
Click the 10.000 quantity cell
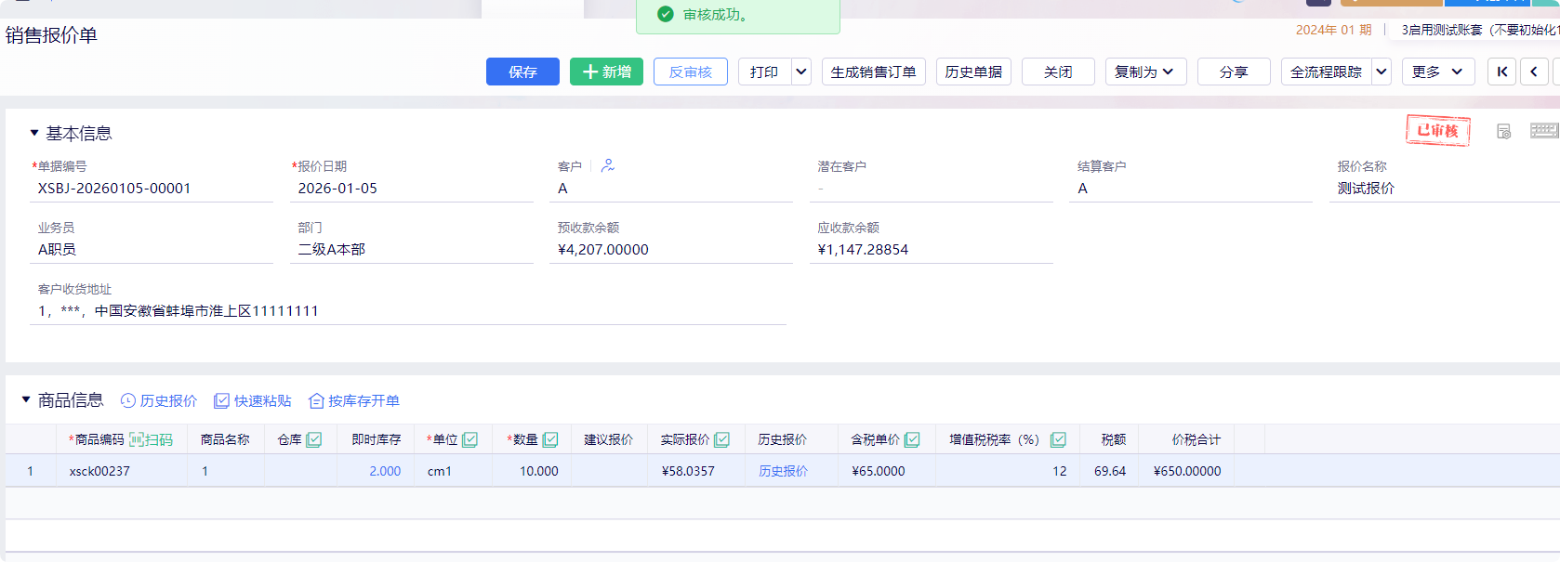pyautogui.click(x=531, y=471)
